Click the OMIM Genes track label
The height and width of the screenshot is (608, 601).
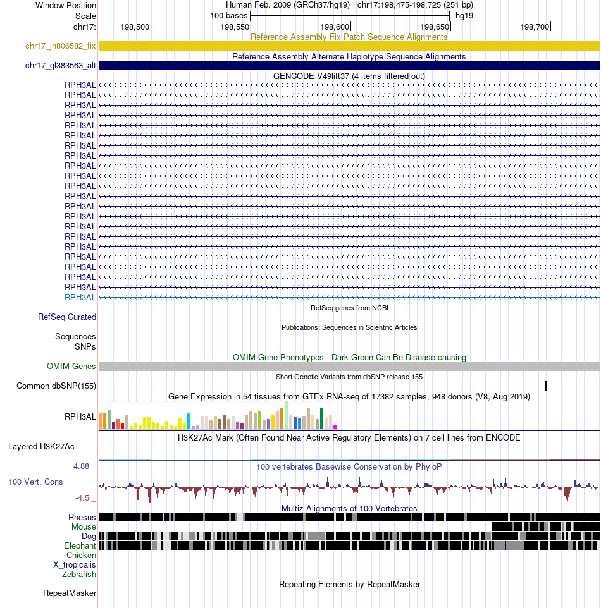click(x=71, y=366)
